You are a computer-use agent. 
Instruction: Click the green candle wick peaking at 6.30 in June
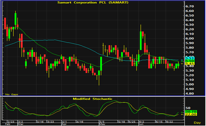tap(141, 28)
